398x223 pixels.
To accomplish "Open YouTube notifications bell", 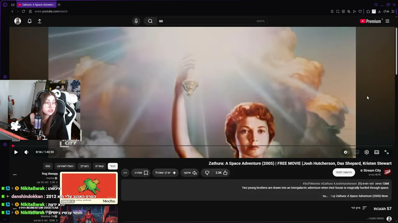I will [x=30, y=21].
